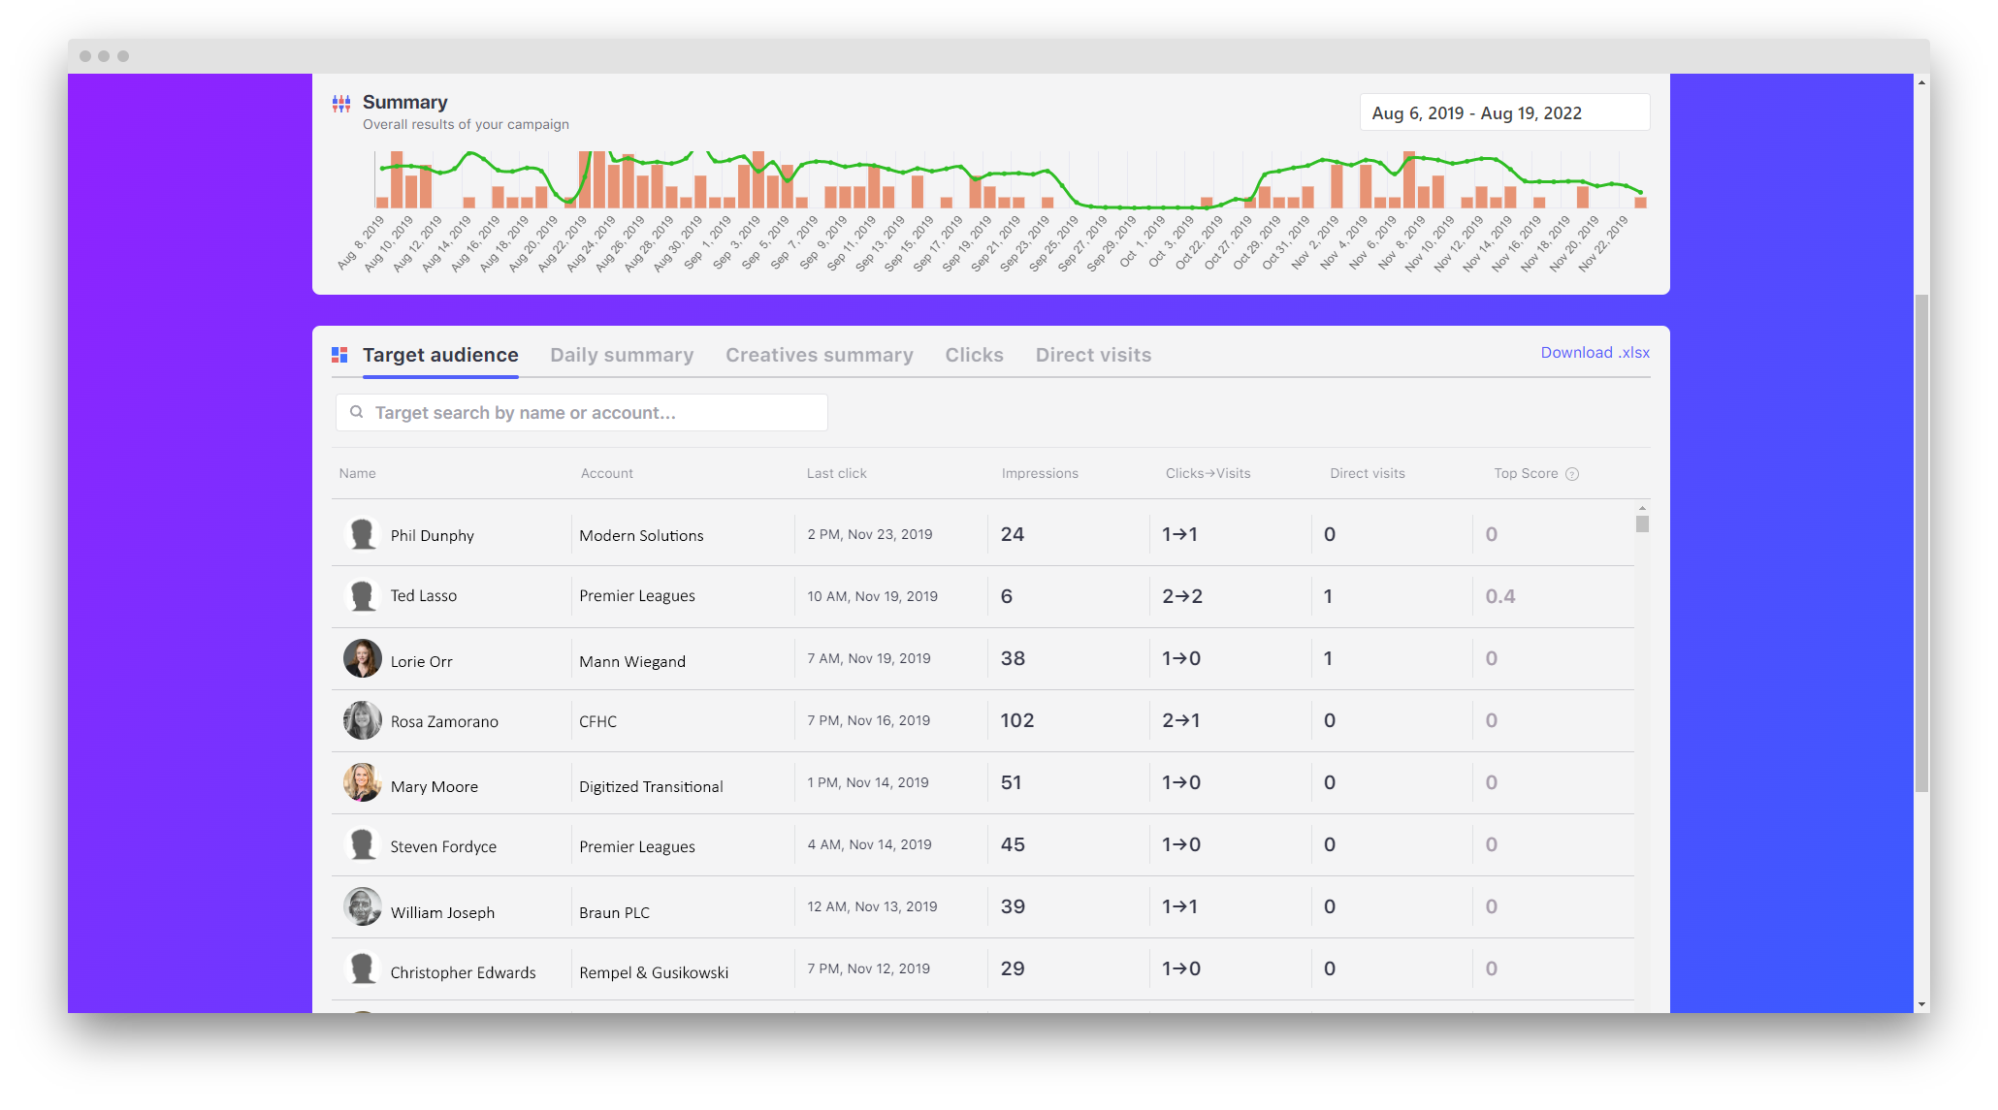Go to the Direct visits tab
This screenshot has height=1110, width=1998.
(1093, 355)
